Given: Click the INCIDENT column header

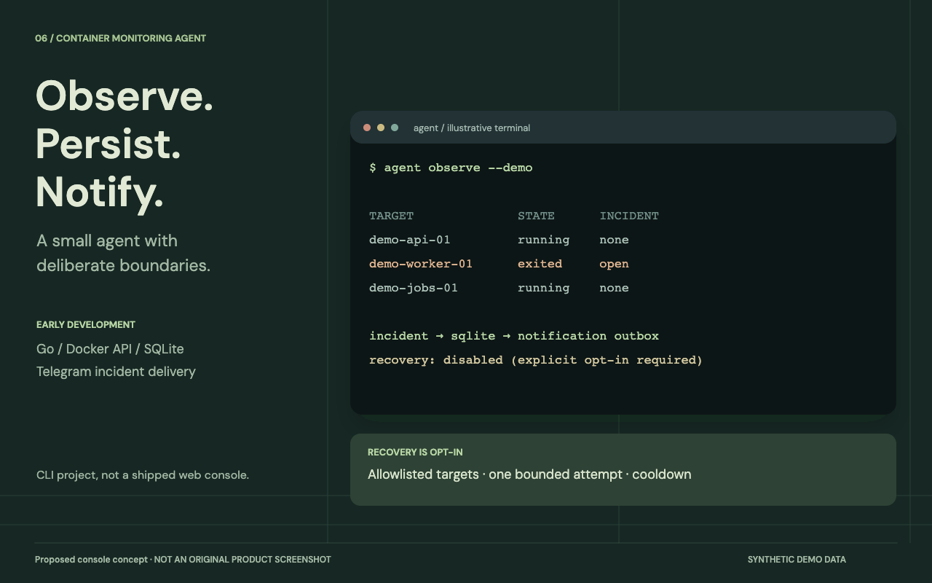Looking at the screenshot, I should click(629, 216).
